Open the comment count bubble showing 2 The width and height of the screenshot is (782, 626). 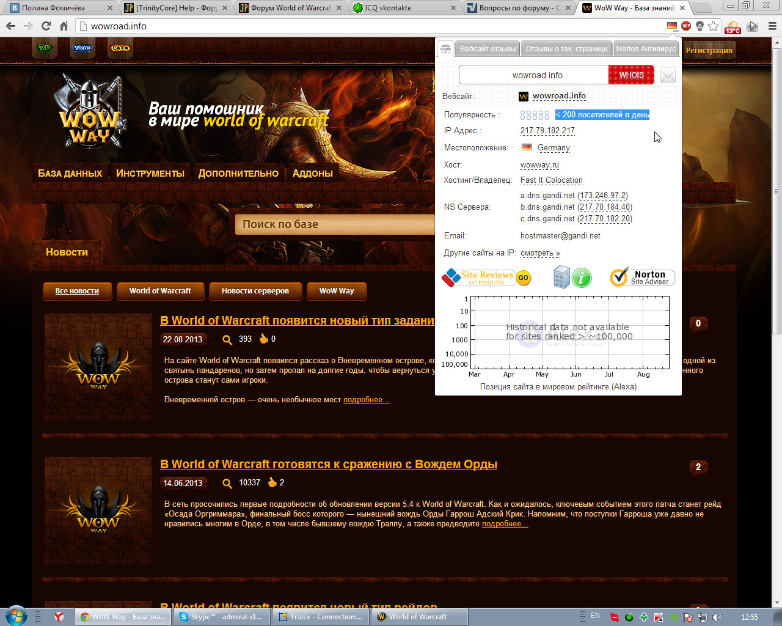tap(698, 468)
